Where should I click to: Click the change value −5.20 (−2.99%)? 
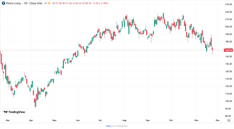click(100, 3)
